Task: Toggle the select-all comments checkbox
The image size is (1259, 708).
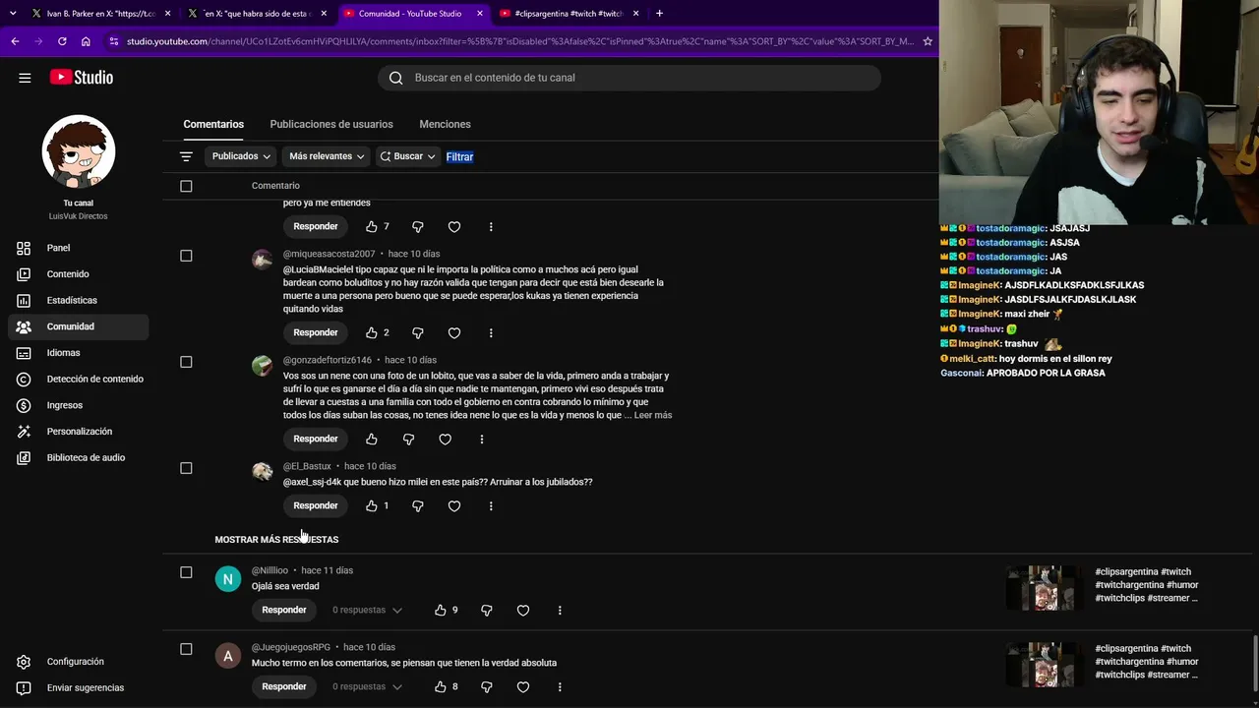Action: (x=186, y=186)
